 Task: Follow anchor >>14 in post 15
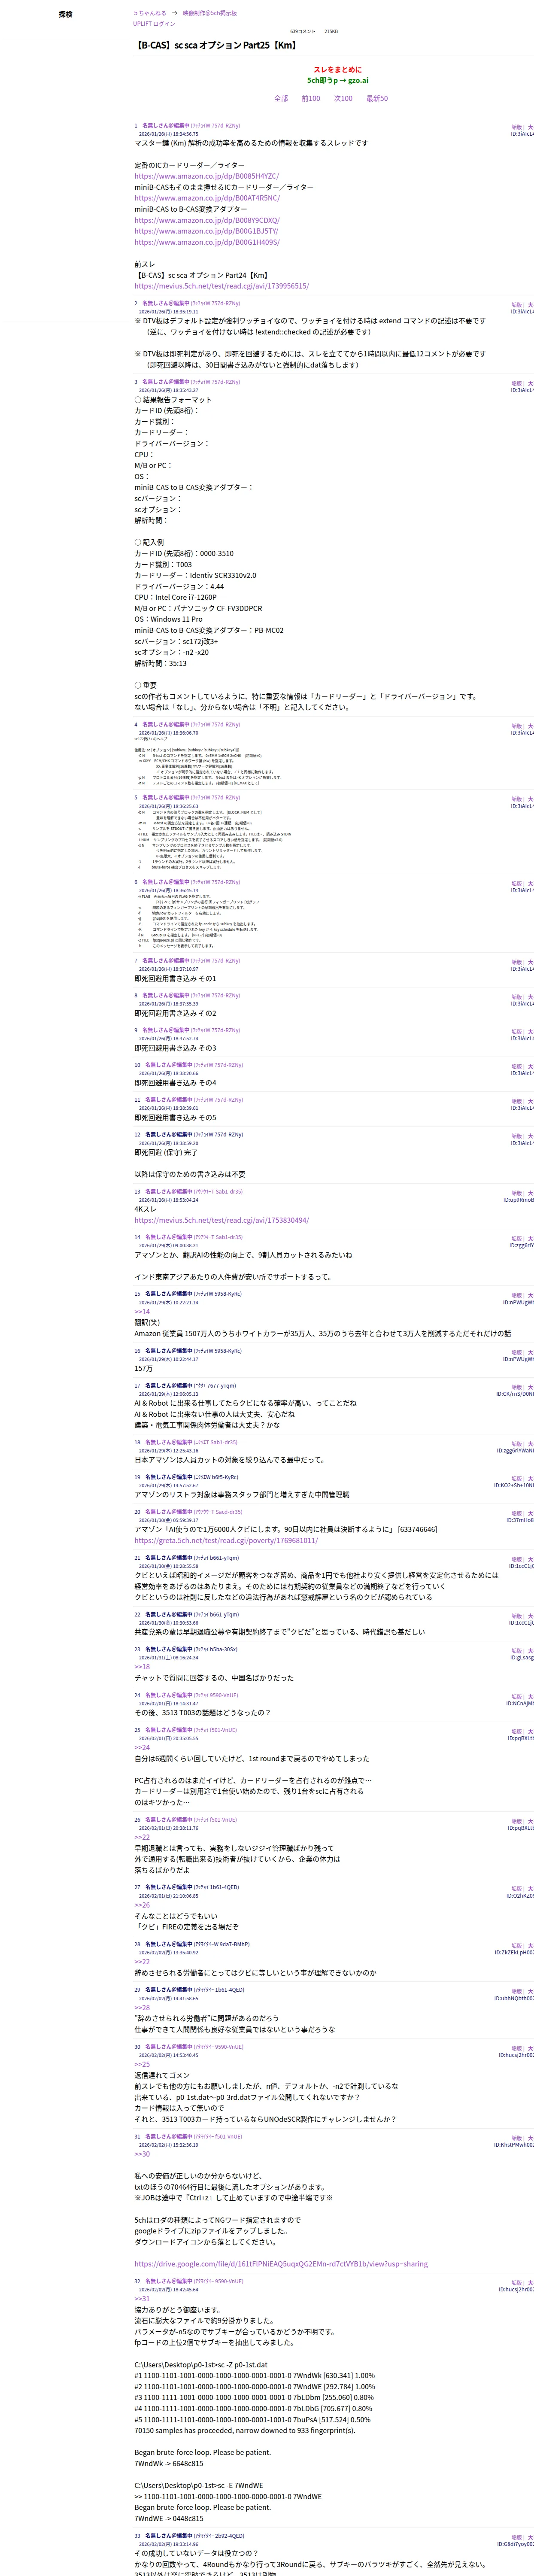[x=142, y=1311]
